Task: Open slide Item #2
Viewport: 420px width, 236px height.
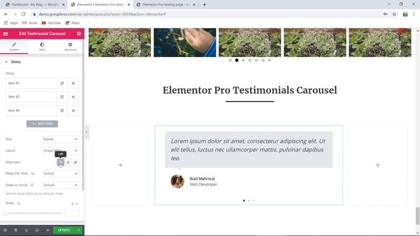Action: click(31, 97)
